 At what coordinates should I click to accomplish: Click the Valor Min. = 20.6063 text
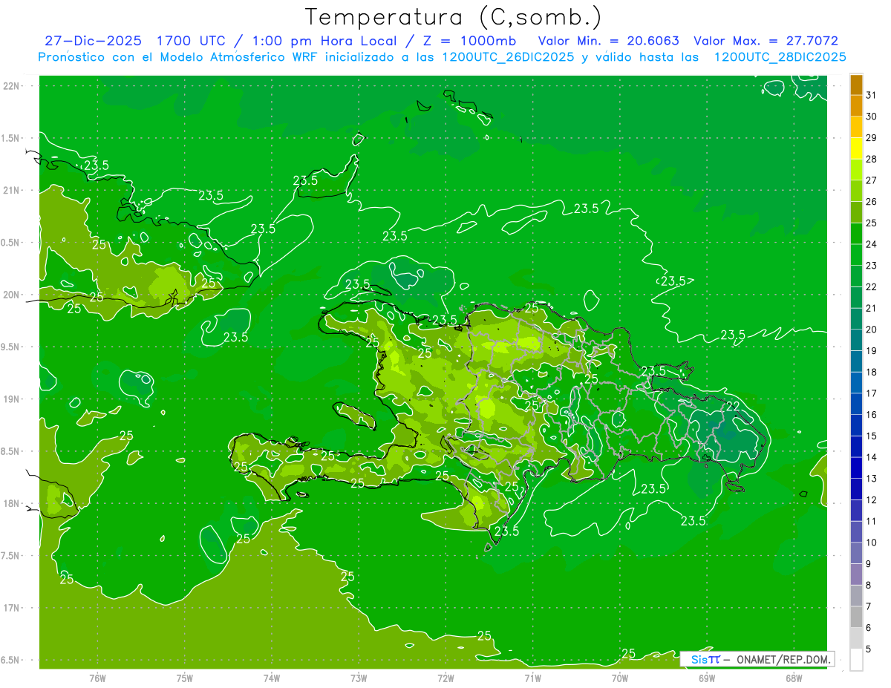tap(608, 41)
